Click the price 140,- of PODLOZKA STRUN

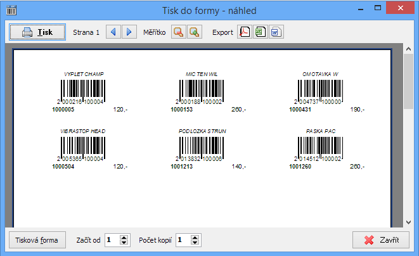pyautogui.click(x=239, y=167)
